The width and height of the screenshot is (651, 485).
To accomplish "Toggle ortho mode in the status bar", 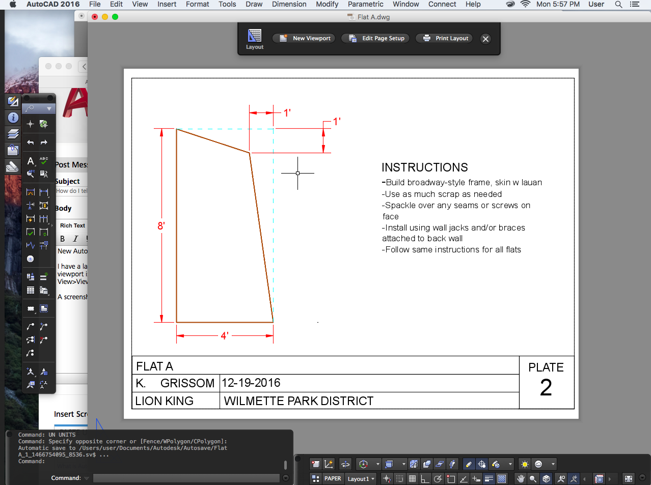I will tap(425, 479).
